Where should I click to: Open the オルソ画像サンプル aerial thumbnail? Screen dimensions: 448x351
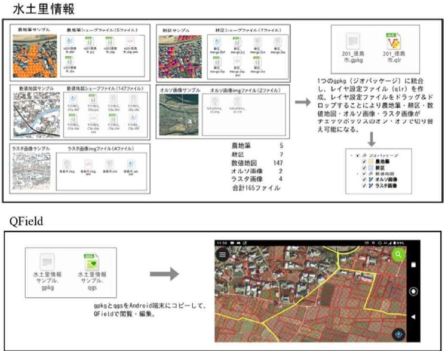pos(179,114)
